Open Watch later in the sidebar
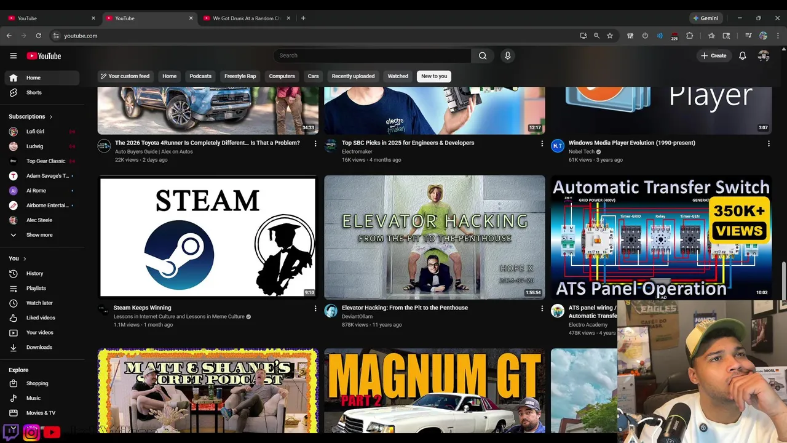This screenshot has height=443, width=787. pyautogui.click(x=40, y=303)
